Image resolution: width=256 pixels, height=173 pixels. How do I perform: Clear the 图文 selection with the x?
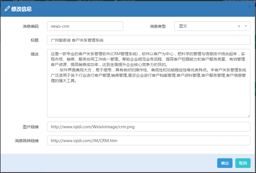tap(239, 26)
